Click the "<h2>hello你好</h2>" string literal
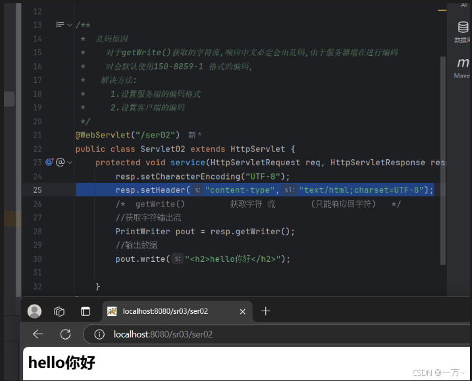The image size is (472, 381). coord(232,259)
